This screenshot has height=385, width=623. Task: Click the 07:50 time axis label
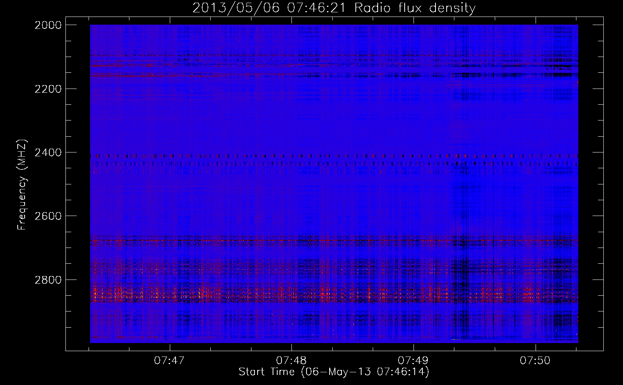pos(535,361)
